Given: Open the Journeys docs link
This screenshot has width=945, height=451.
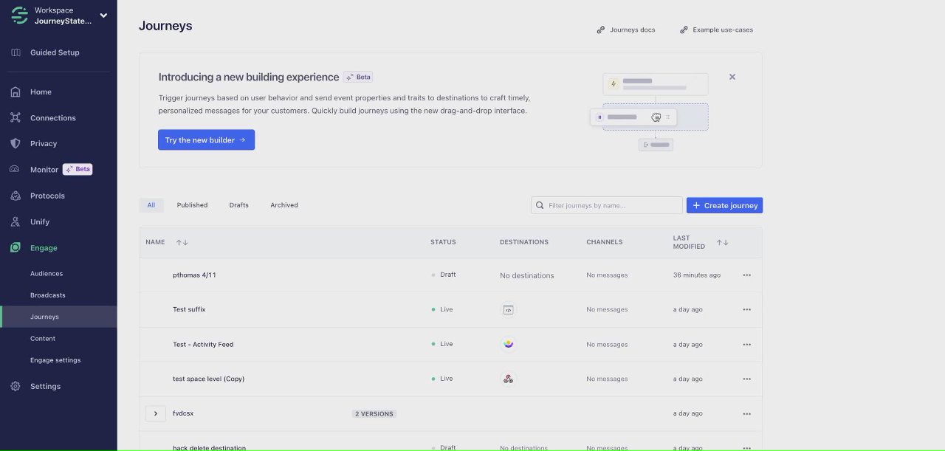Looking at the screenshot, I should coord(626,30).
